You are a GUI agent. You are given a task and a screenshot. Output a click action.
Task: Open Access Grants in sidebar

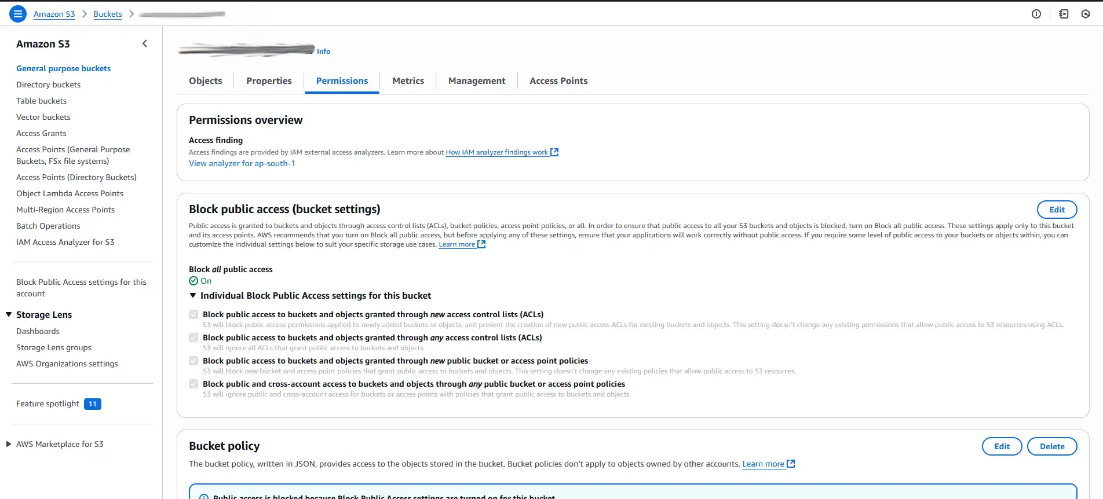[x=42, y=133]
